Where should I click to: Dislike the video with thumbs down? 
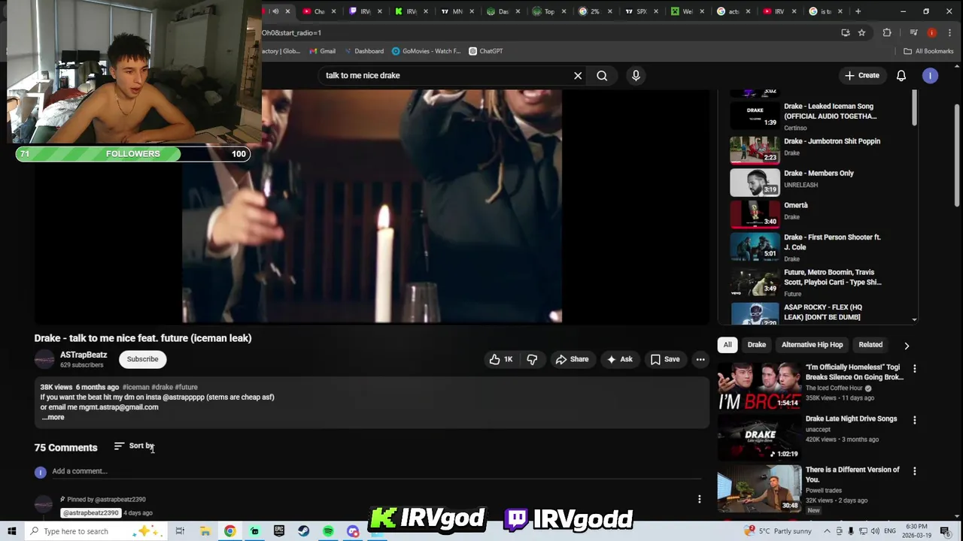pyautogui.click(x=532, y=359)
